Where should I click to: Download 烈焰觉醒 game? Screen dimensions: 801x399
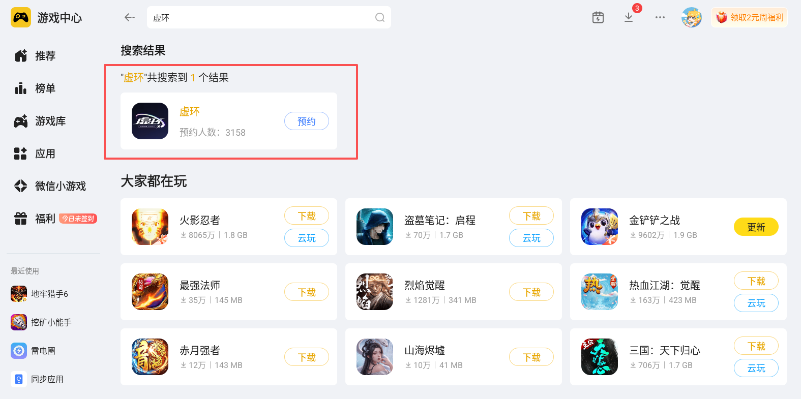coord(531,292)
